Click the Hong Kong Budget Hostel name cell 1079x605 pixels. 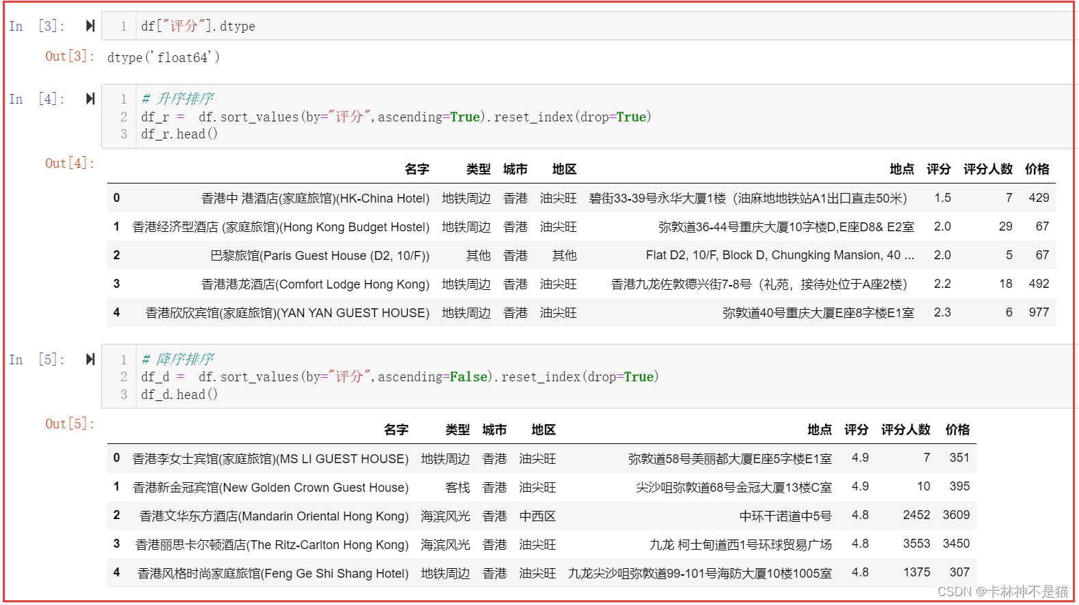coord(281,227)
